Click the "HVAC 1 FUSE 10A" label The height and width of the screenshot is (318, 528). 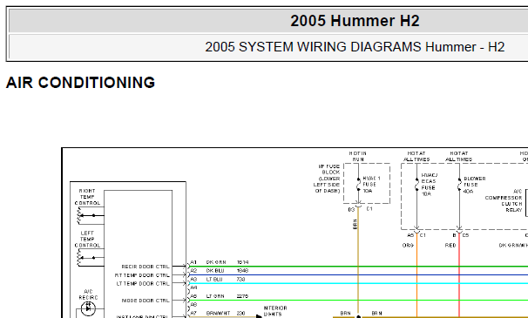click(371, 184)
